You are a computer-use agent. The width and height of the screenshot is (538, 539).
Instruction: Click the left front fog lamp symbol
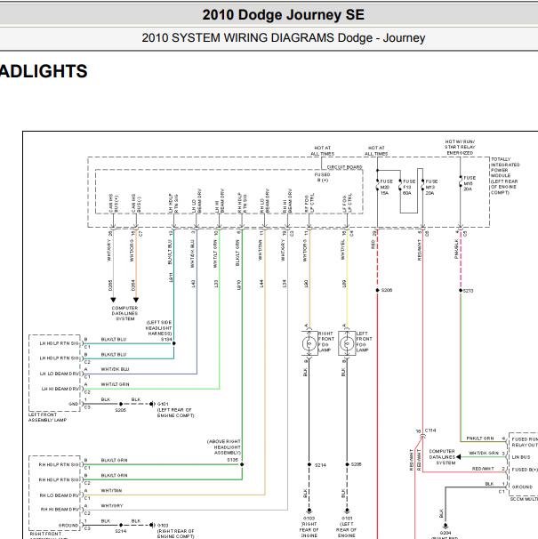coord(347,343)
